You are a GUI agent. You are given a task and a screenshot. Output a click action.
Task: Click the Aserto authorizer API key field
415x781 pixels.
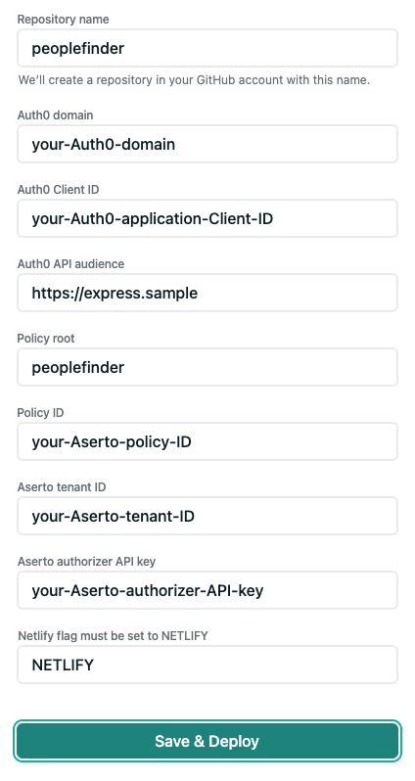207,590
